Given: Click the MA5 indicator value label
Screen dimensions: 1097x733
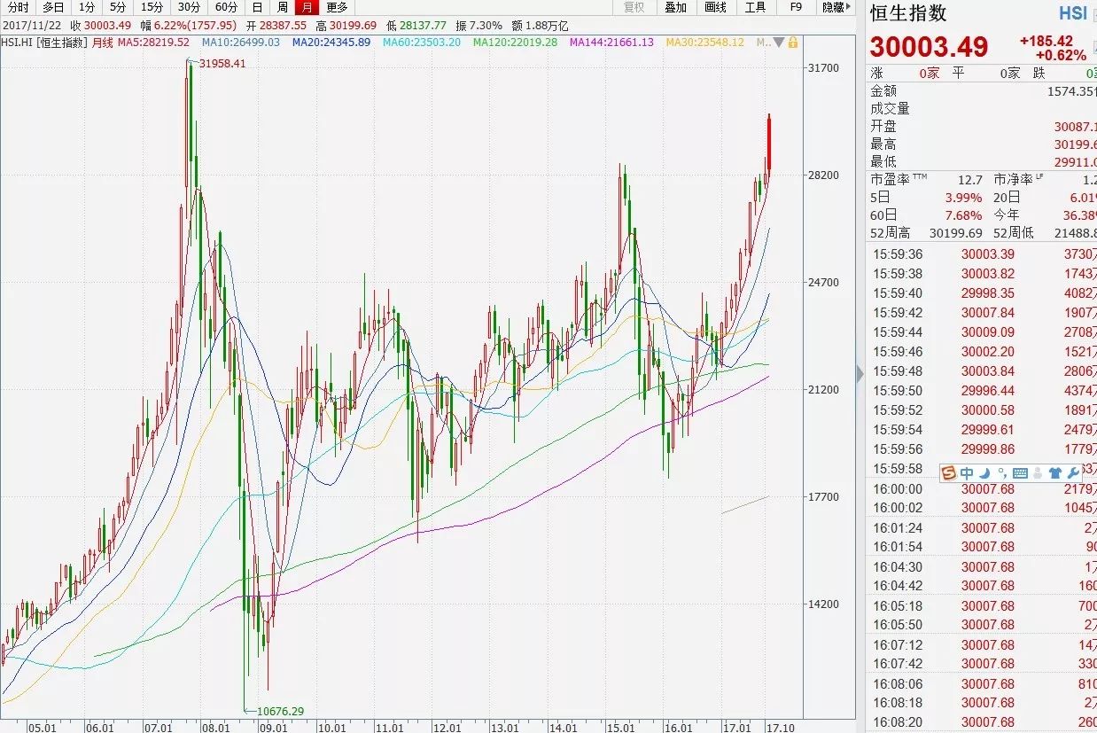Looking at the screenshot, I should (x=154, y=42).
